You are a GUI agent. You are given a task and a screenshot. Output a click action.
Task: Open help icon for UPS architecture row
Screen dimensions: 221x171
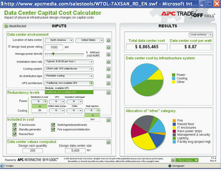pyautogui.click(x=108, y=83)
